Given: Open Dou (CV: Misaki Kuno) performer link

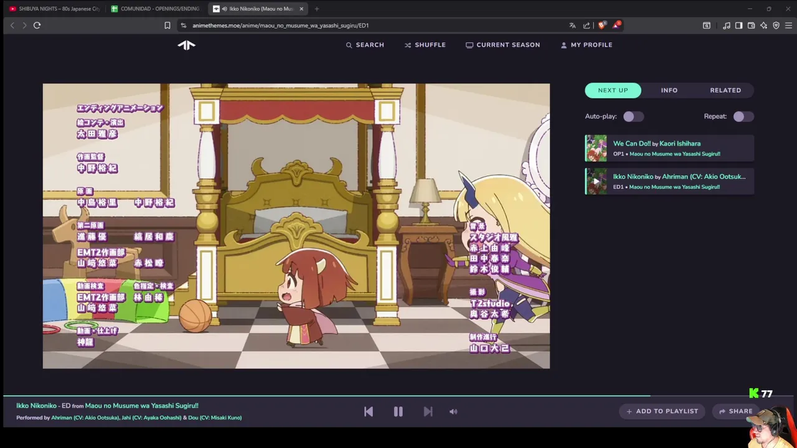Looking at the screenshot, I should (215, 418).
